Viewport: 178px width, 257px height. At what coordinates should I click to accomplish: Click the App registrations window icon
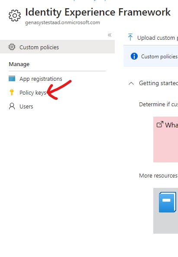pyautogui.click(x=12, y=79)
